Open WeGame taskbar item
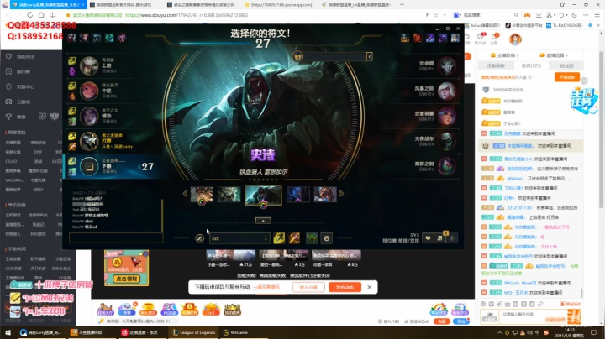The image size is (605, 339). tap(236, 332)
